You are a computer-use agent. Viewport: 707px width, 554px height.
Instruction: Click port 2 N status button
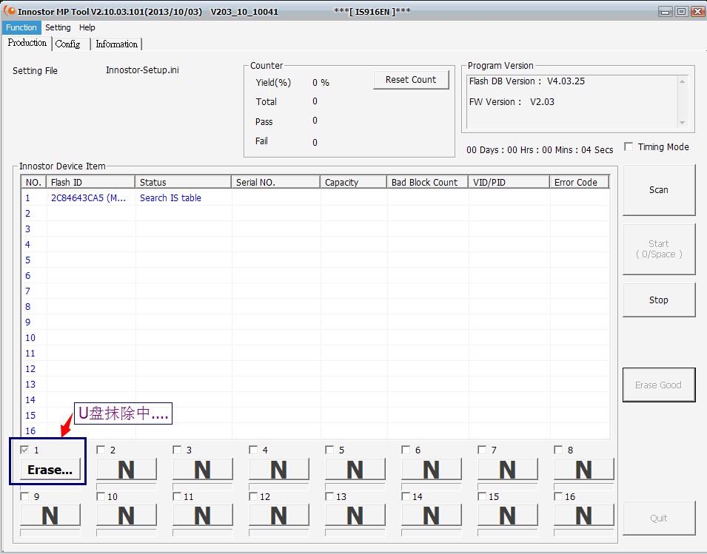(127, 470)
